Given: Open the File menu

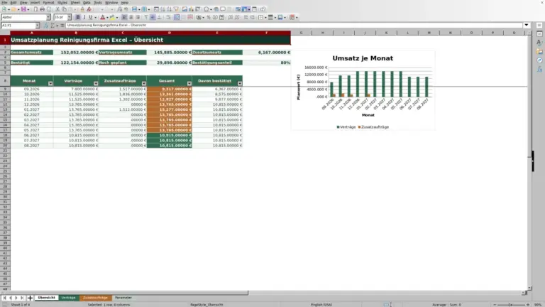Looking at the screenshot, I should (4, 2).
